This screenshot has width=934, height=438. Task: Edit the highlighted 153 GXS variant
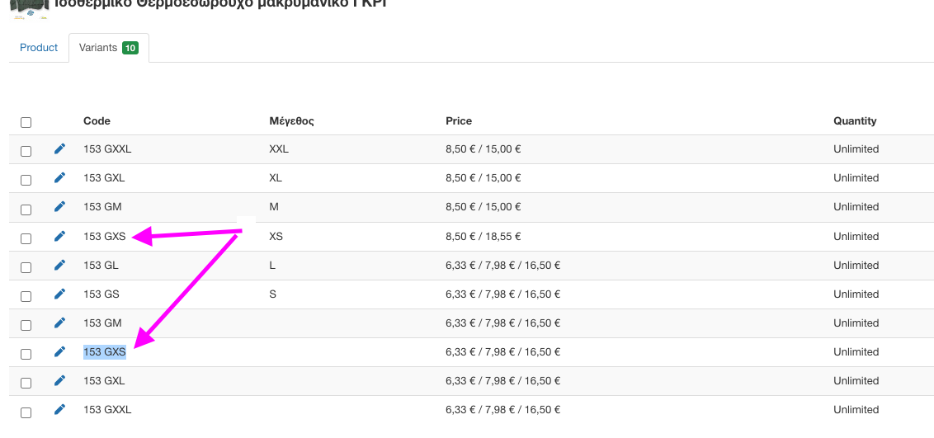(59, 352)
